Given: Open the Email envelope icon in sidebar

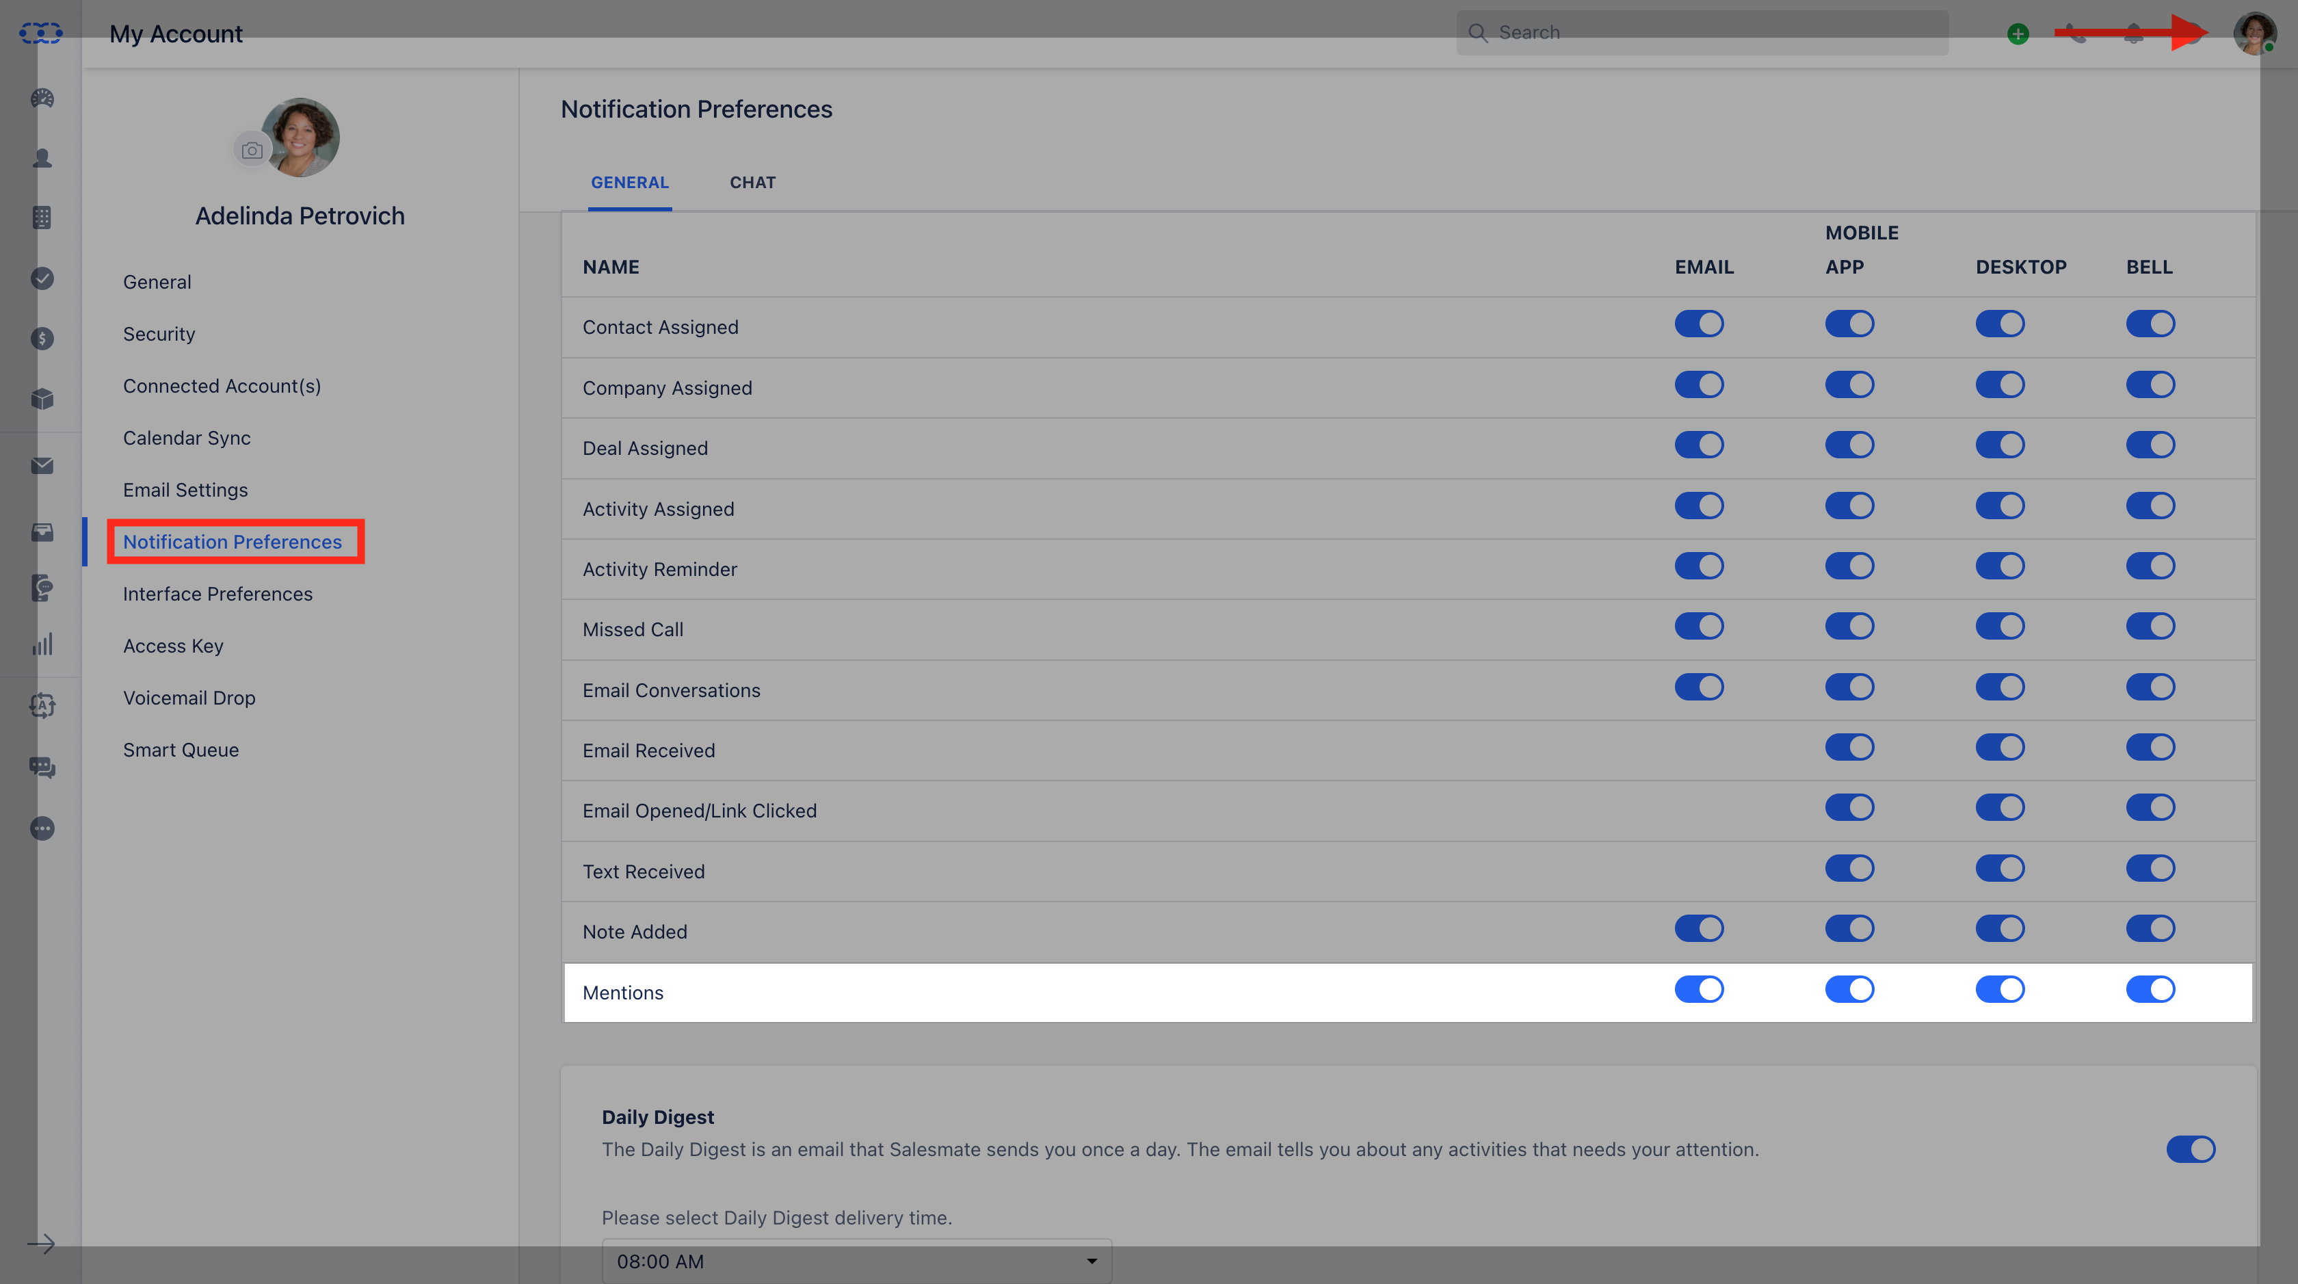Looking at the screenshot, I should (x=42, y=466).
